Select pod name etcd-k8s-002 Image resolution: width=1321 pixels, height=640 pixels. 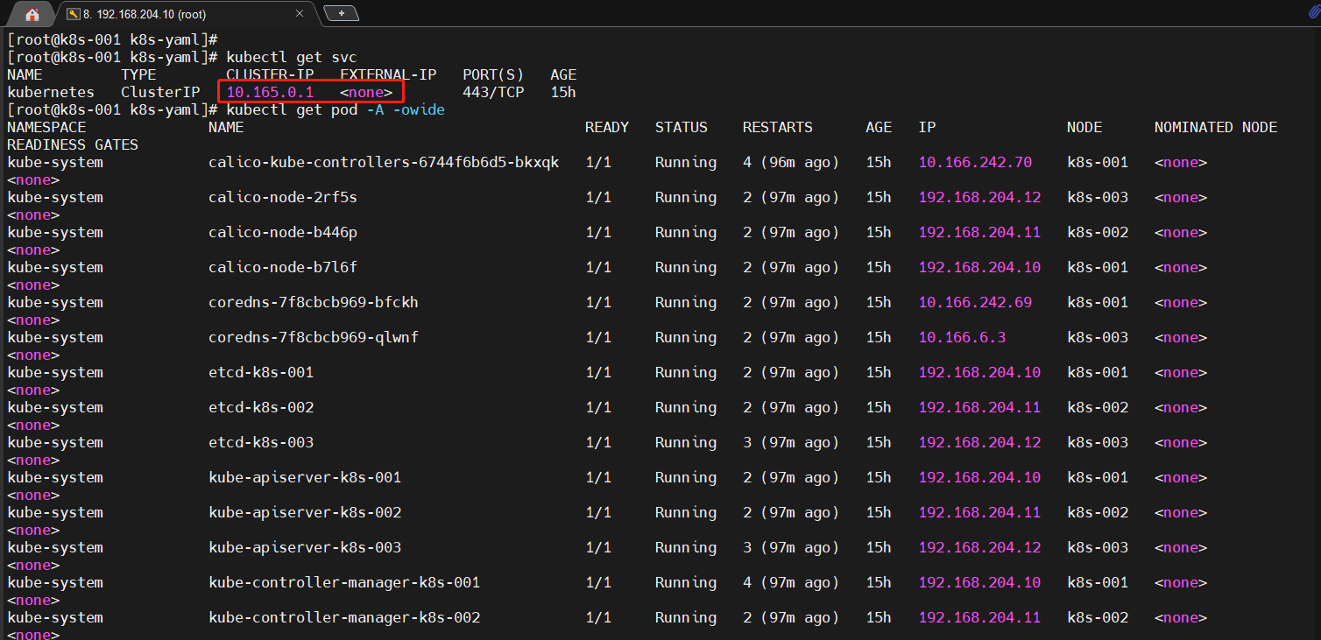(261, 408)
